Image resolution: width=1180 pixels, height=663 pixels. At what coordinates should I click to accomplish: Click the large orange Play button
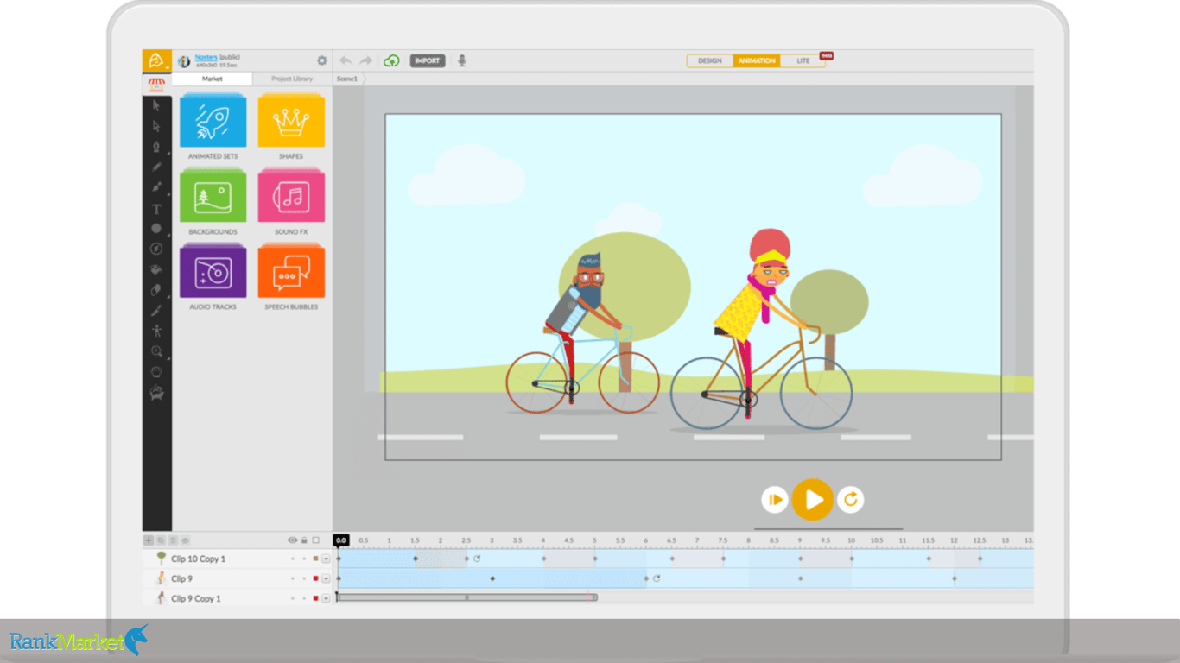[x=813, y=499]
